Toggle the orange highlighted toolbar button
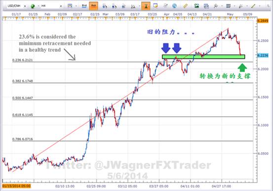The width and height of the screenshot is (273, 191). pos(146,6)
